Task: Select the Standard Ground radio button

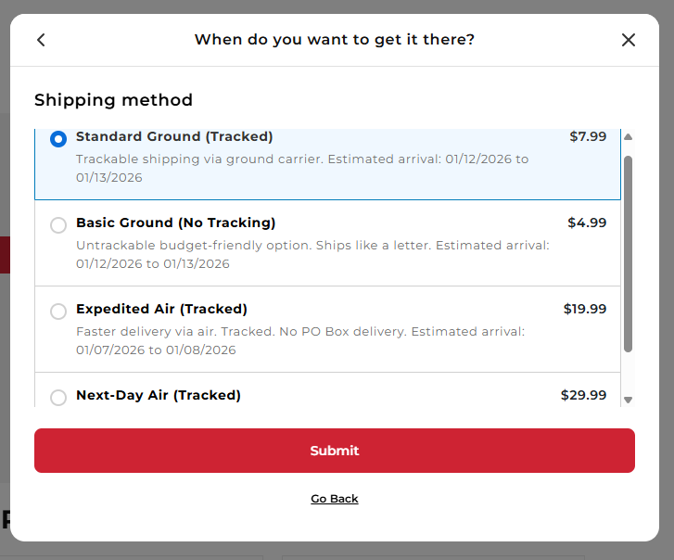Action: [58, 138]
